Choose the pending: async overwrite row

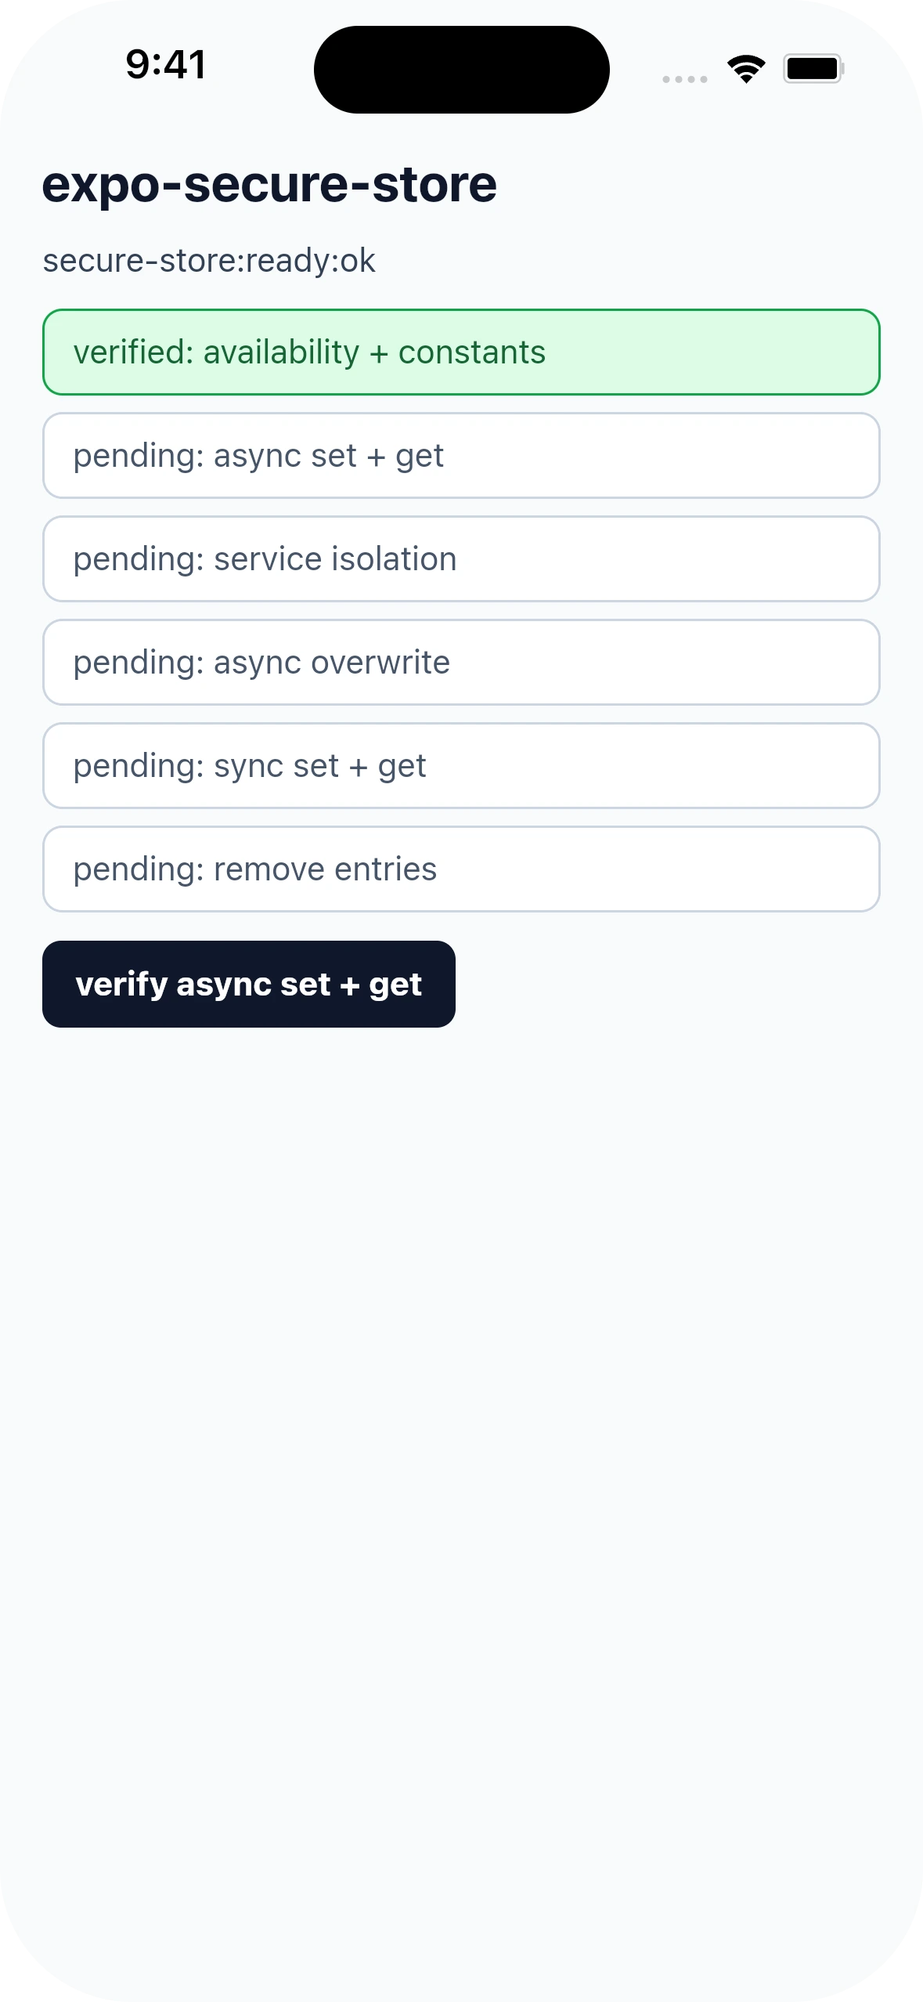461,663
